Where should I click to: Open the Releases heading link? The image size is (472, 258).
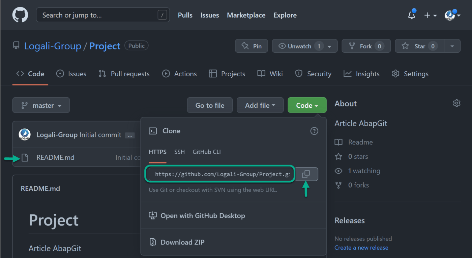point(350,221)
